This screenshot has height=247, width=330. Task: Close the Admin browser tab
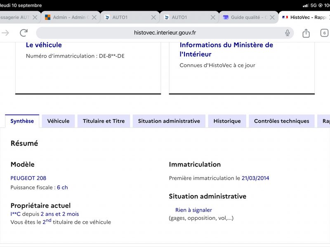coord(94,17)
